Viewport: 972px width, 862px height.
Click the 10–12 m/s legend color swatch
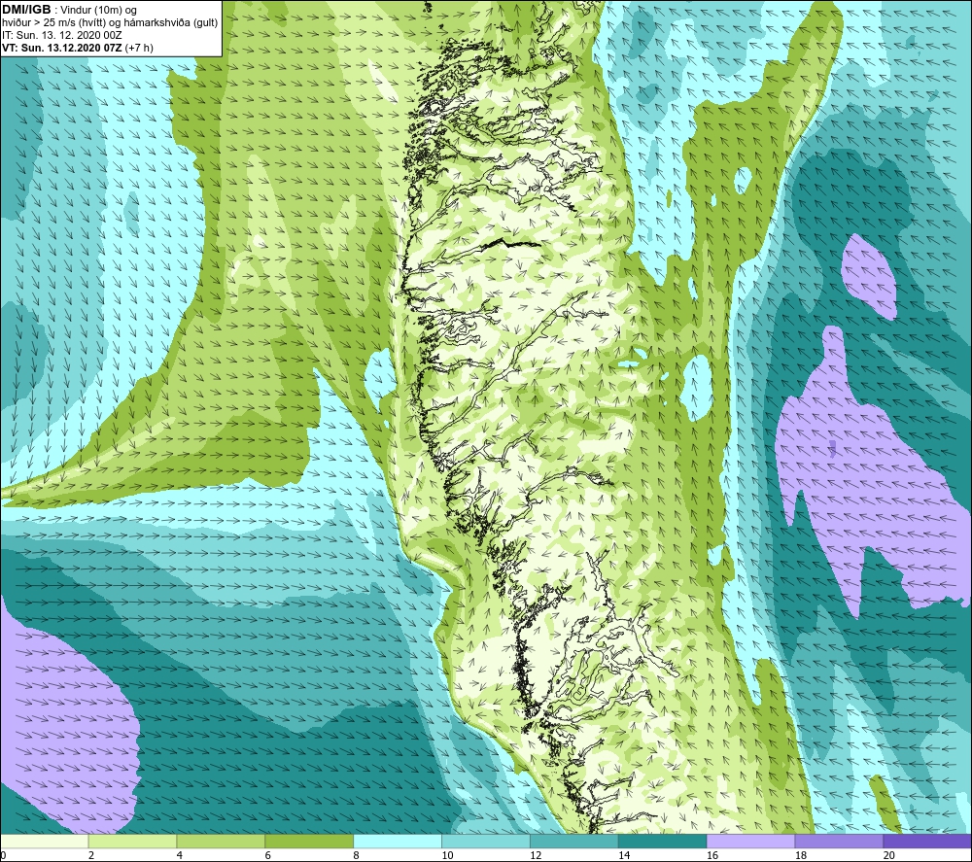[x=486, y=842]
